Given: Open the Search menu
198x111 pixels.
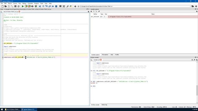Looking at the screenshot, I should 10,3.
